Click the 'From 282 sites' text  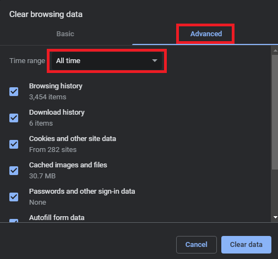pos(53,150)
